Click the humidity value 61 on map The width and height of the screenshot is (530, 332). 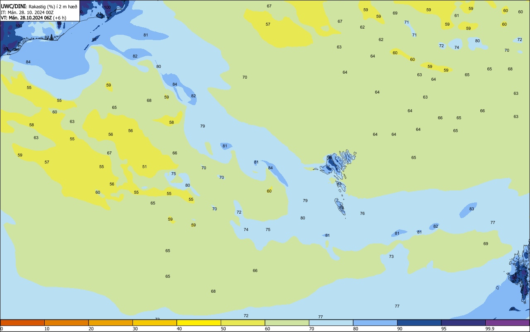[x=457, y=16]
